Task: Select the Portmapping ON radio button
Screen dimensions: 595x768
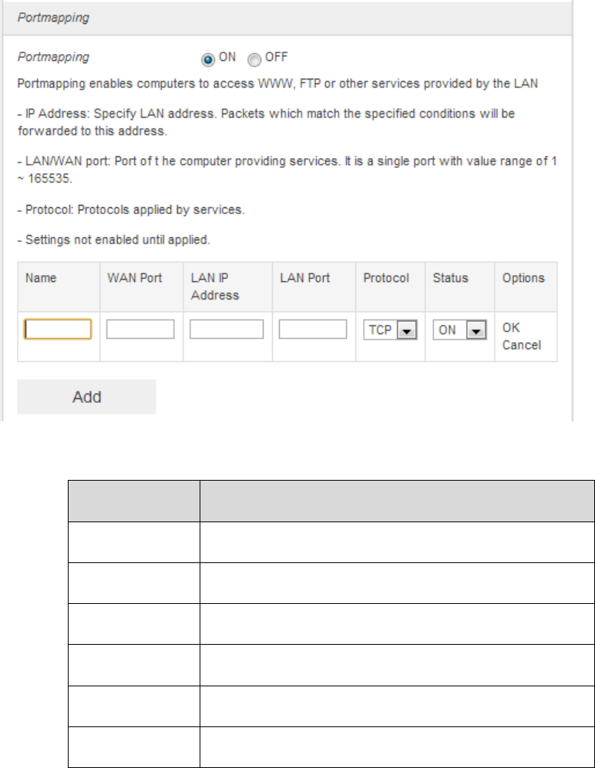Action: pos(208,60)
